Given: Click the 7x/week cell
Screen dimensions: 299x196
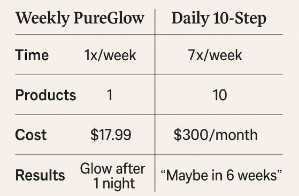Looking at the screenshot, I should [215, 55].
